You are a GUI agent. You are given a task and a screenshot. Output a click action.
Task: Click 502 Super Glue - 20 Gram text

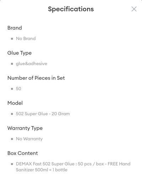43,114
